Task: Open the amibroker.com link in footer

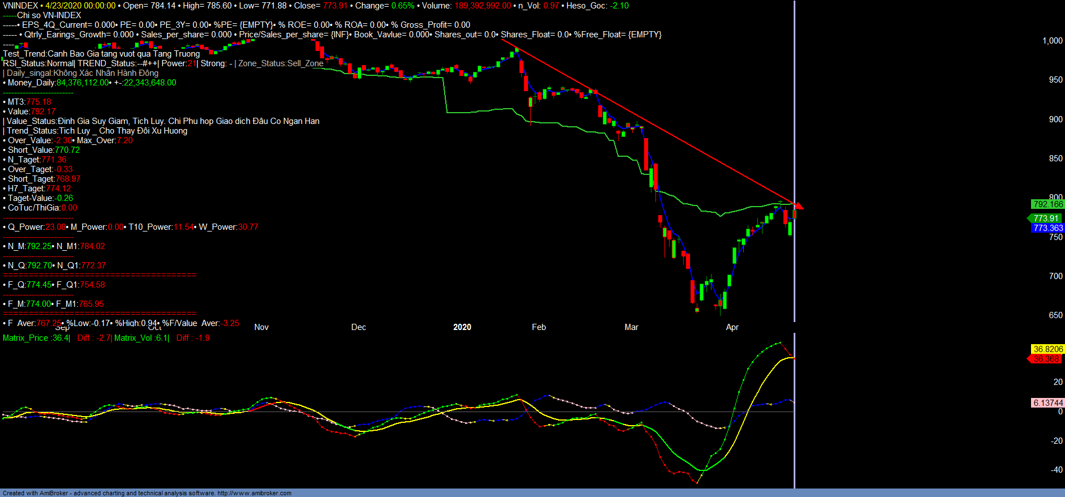Action: tap(254, 493)
